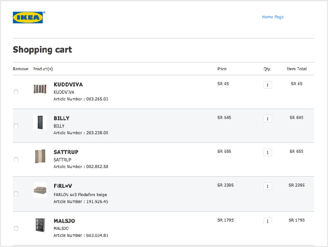Open the Home Page link

(x=273, y=17)
